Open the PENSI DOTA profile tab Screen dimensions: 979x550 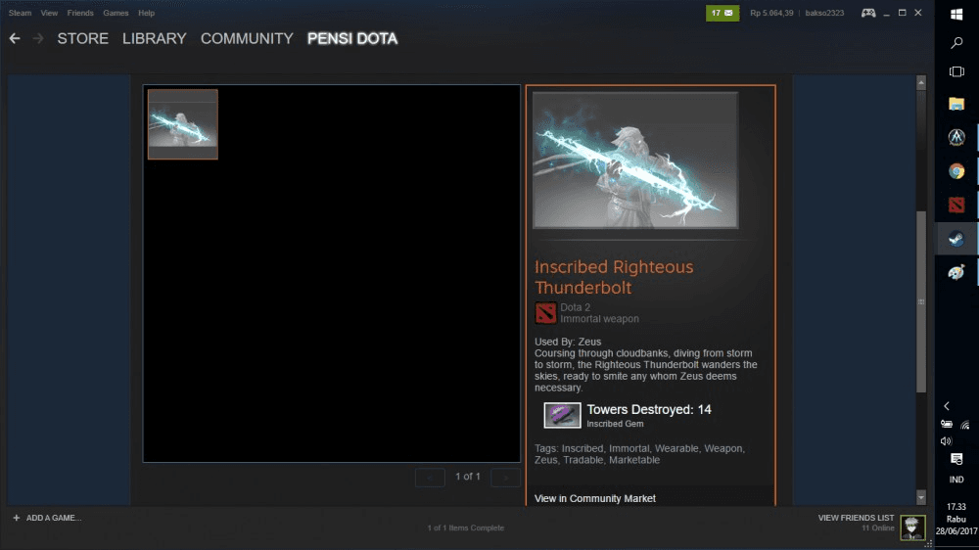coord(352,39)
